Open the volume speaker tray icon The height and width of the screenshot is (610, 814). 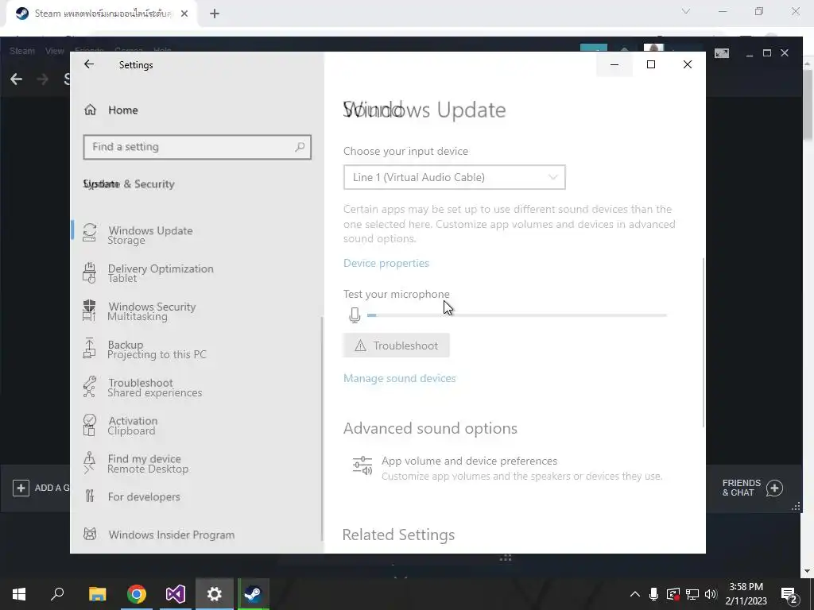pyautogui.click(x=711, y=594)
